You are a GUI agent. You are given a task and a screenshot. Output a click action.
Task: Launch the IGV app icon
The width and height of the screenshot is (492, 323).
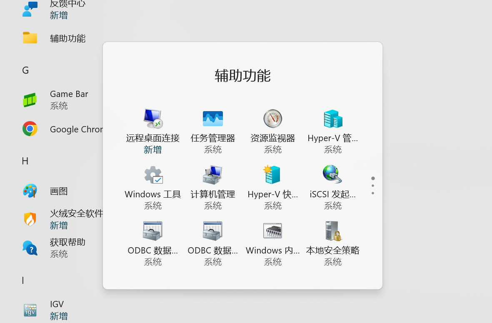[x=30, y=310]
